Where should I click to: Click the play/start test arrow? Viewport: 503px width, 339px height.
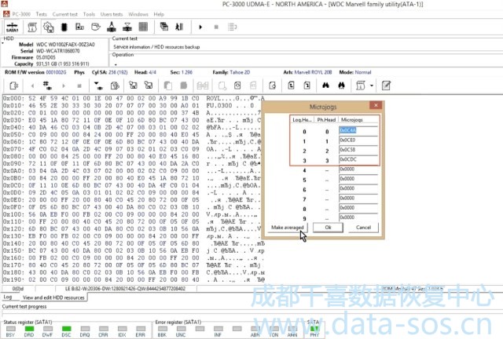pyautogui.click(x=200, y=27)
